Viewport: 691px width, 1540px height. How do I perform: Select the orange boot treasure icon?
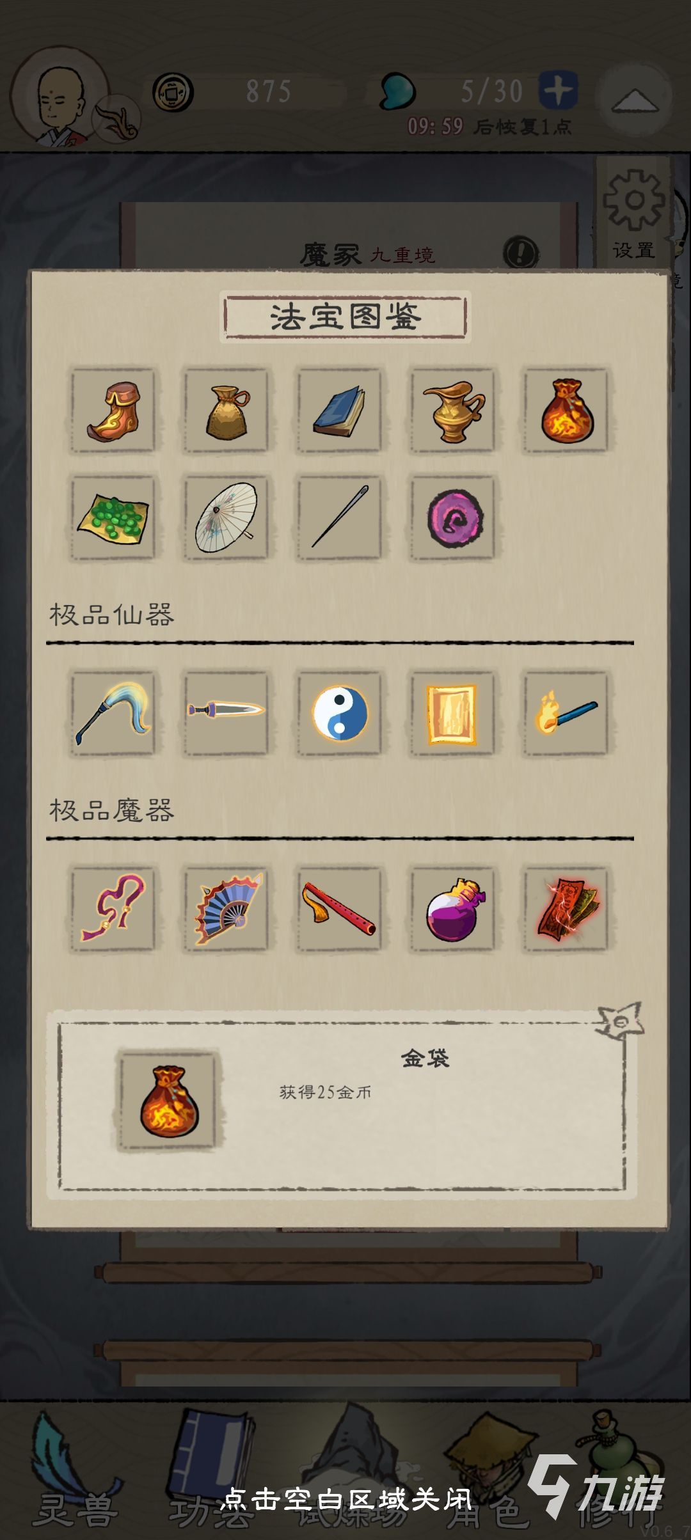(x=113, y=411)
